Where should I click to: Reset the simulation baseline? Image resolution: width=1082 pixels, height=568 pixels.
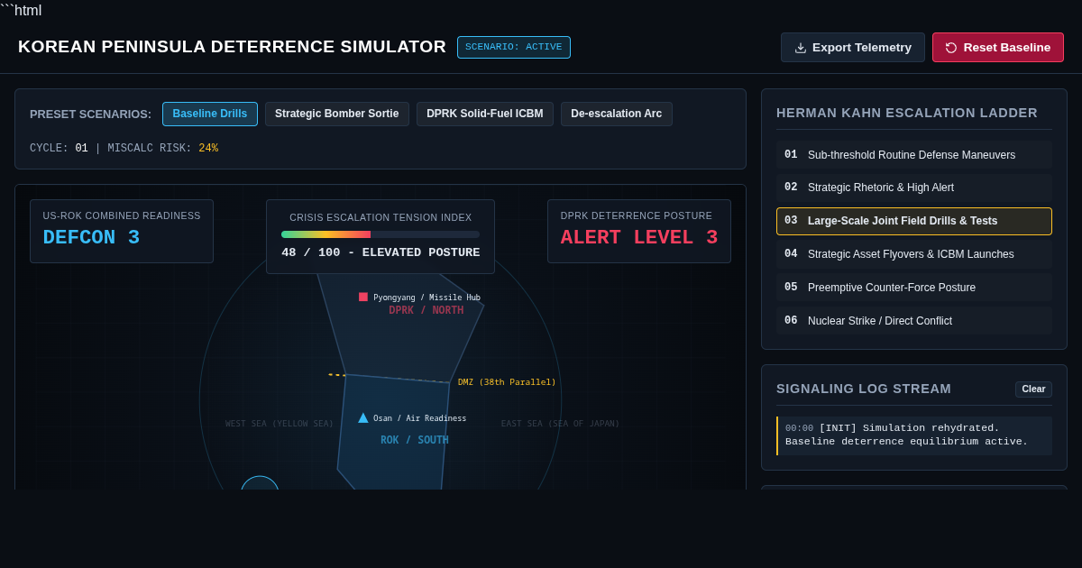click(x=998, y=48)
